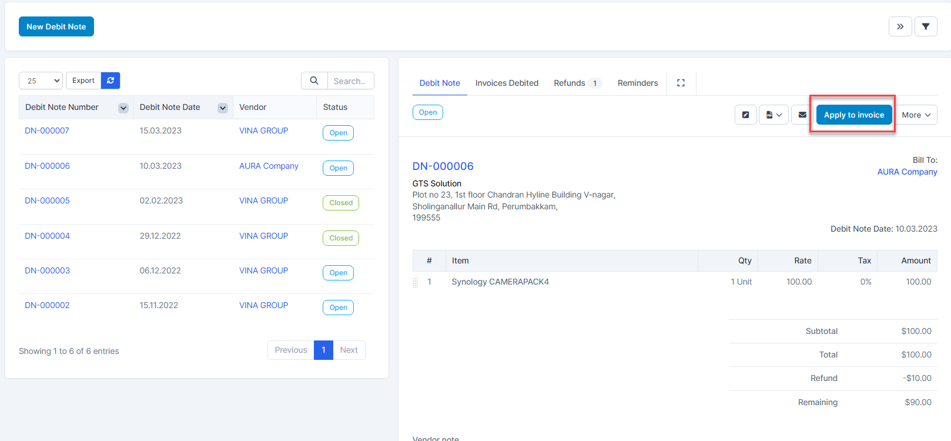
Task: Open debit note DN-000005 link
Action: (x=47, y=201)
